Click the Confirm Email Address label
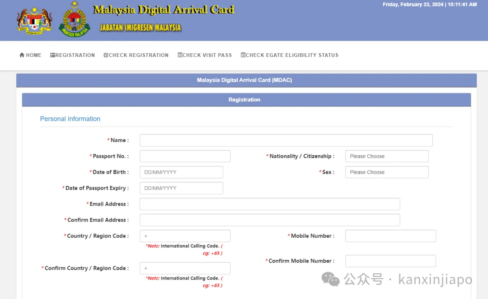The width and height of the screenshot is (488, 299). (97, 220)
